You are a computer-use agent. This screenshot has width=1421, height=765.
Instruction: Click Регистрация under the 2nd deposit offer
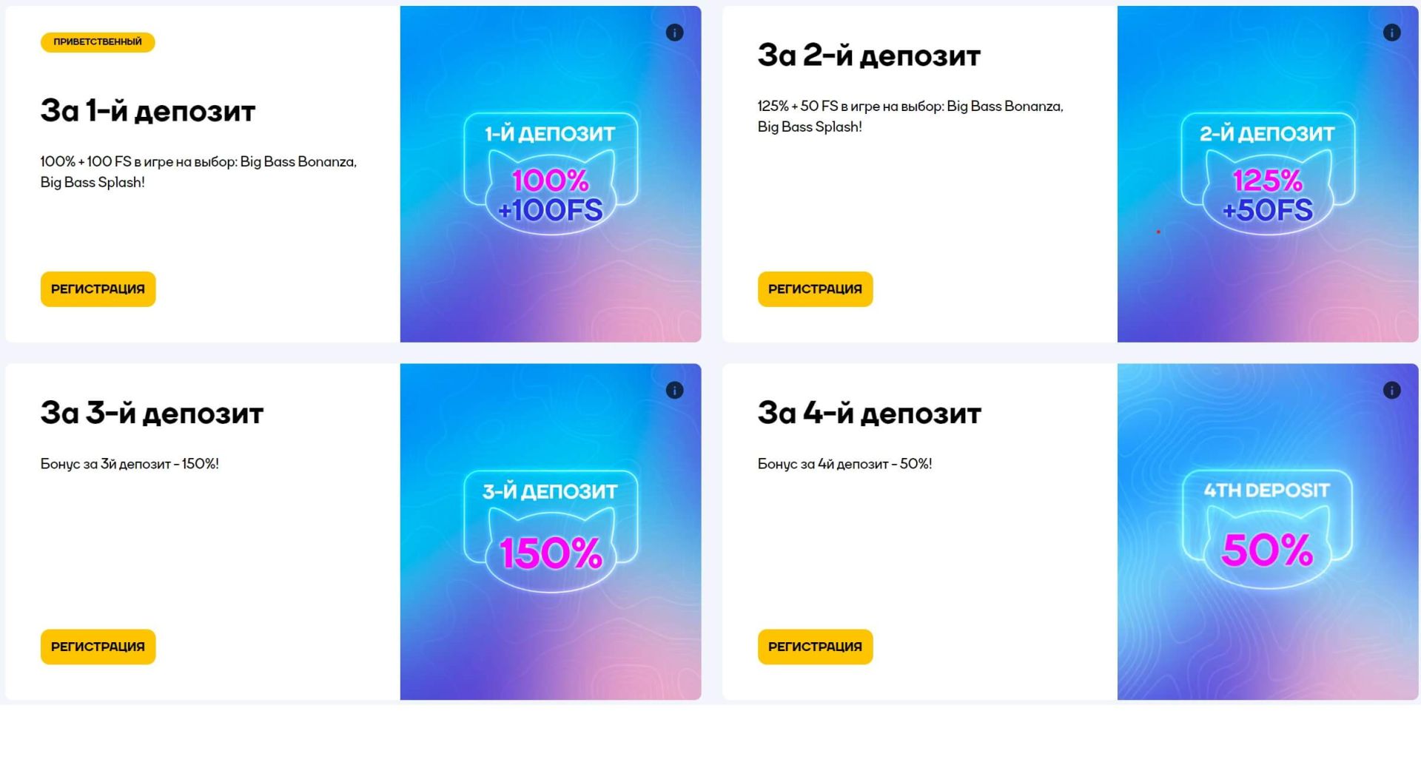815,289
